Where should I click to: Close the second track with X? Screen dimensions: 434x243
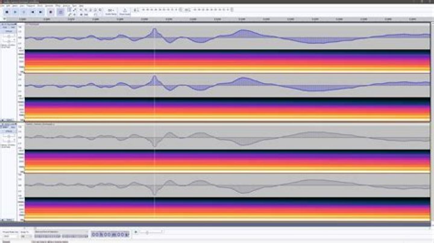[x=2, y=125]
